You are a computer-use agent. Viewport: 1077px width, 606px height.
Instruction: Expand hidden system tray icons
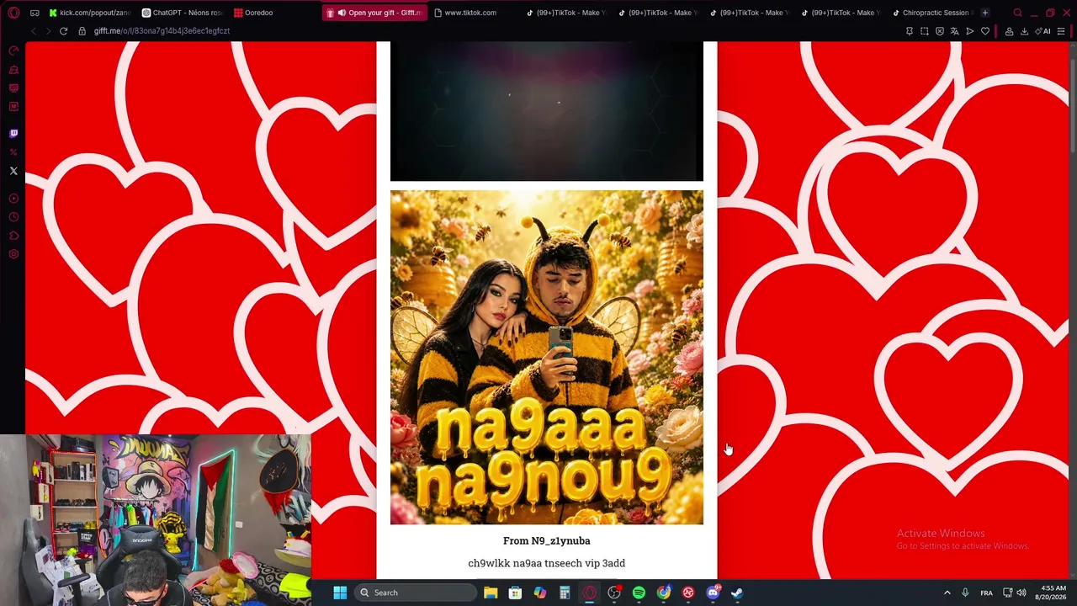point(947,593)
